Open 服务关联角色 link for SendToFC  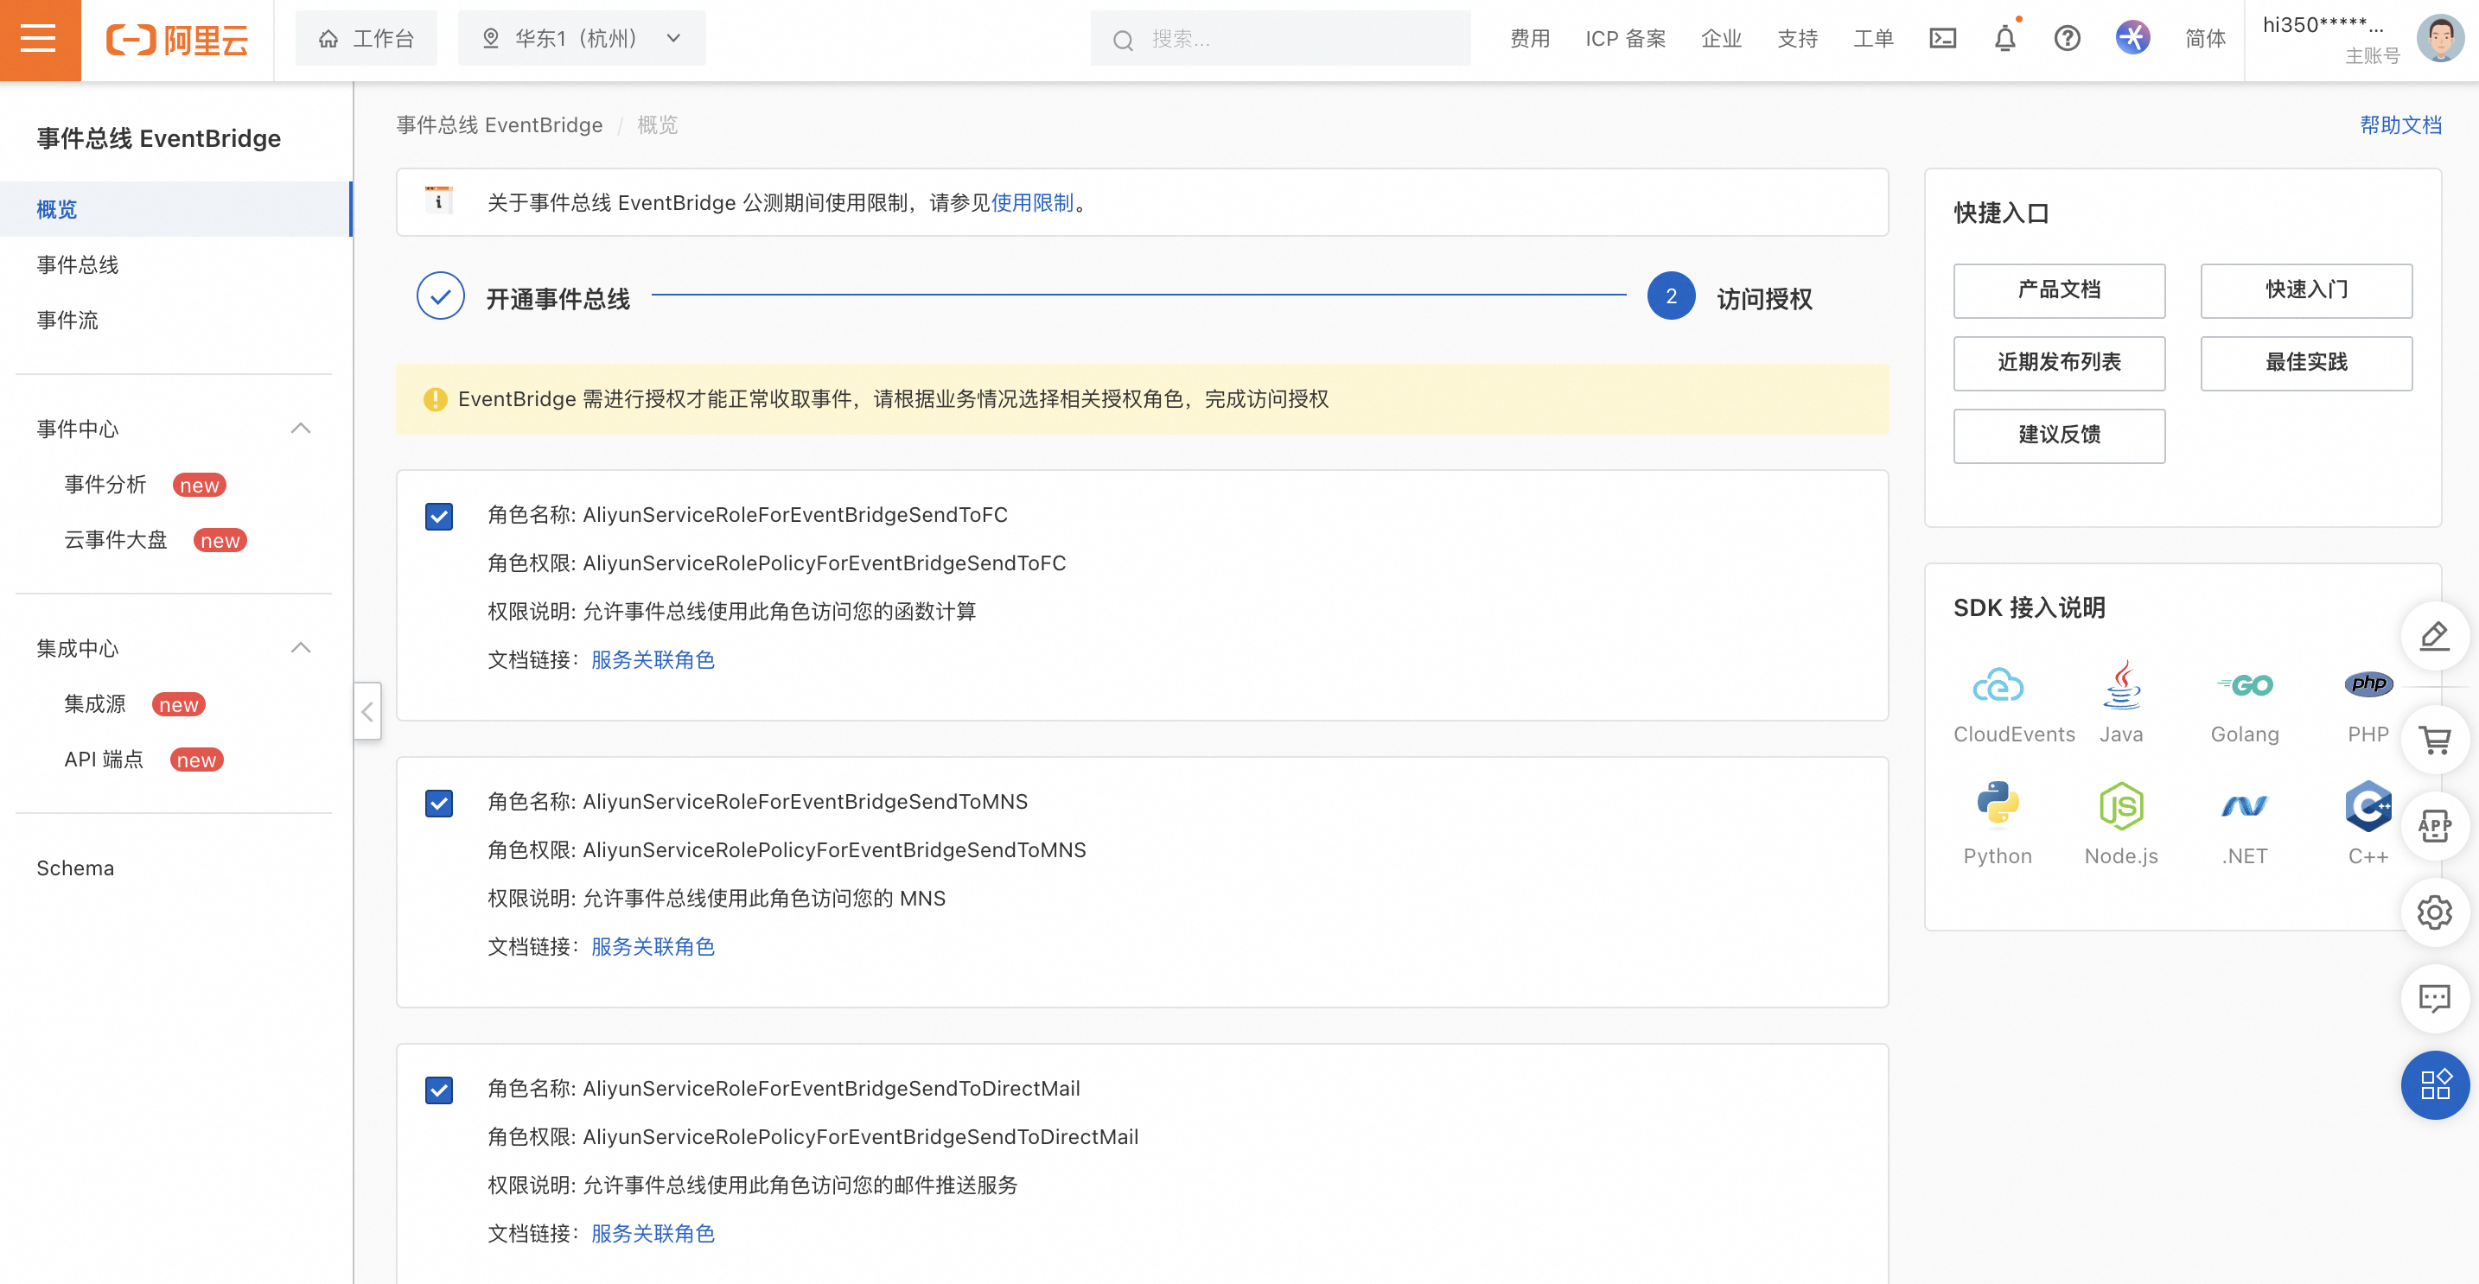[653, 660]
